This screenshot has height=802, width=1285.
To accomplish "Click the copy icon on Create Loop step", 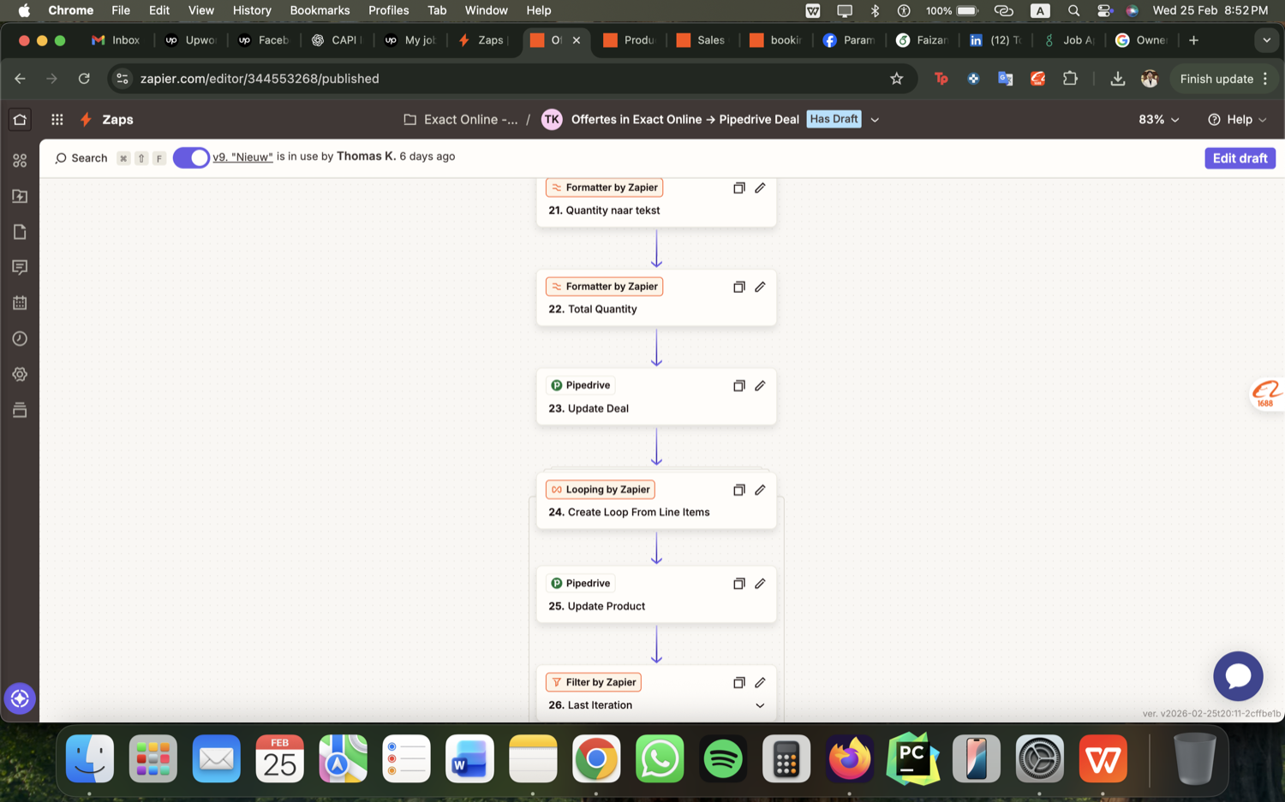I will (x=738, y=490).
